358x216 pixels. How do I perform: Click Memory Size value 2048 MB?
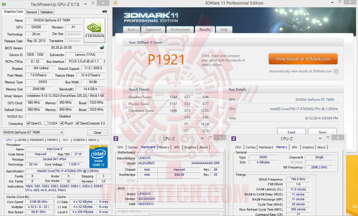click(x=39, y=89)
